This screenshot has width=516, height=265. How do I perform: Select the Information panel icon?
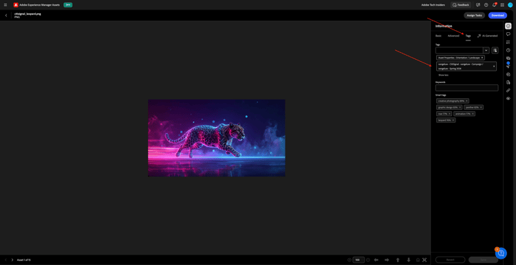508,26
